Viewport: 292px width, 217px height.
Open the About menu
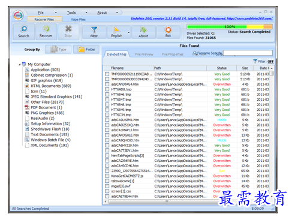102,13
